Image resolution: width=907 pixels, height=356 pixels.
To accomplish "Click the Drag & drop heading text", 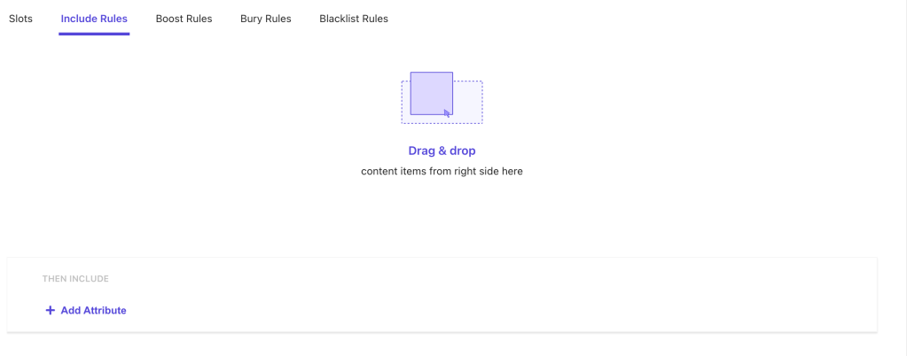I will pos(442,151).
